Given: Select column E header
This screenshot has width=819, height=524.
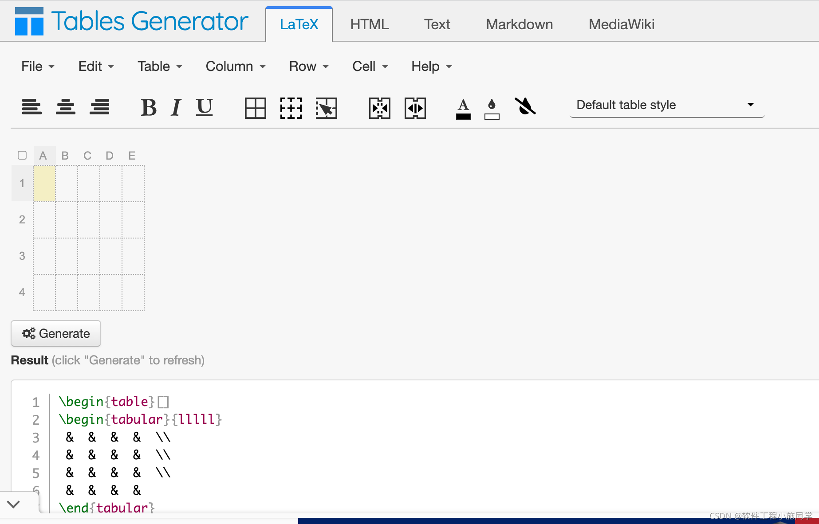Looking at the screenshot, I should (x=132, y=156).
